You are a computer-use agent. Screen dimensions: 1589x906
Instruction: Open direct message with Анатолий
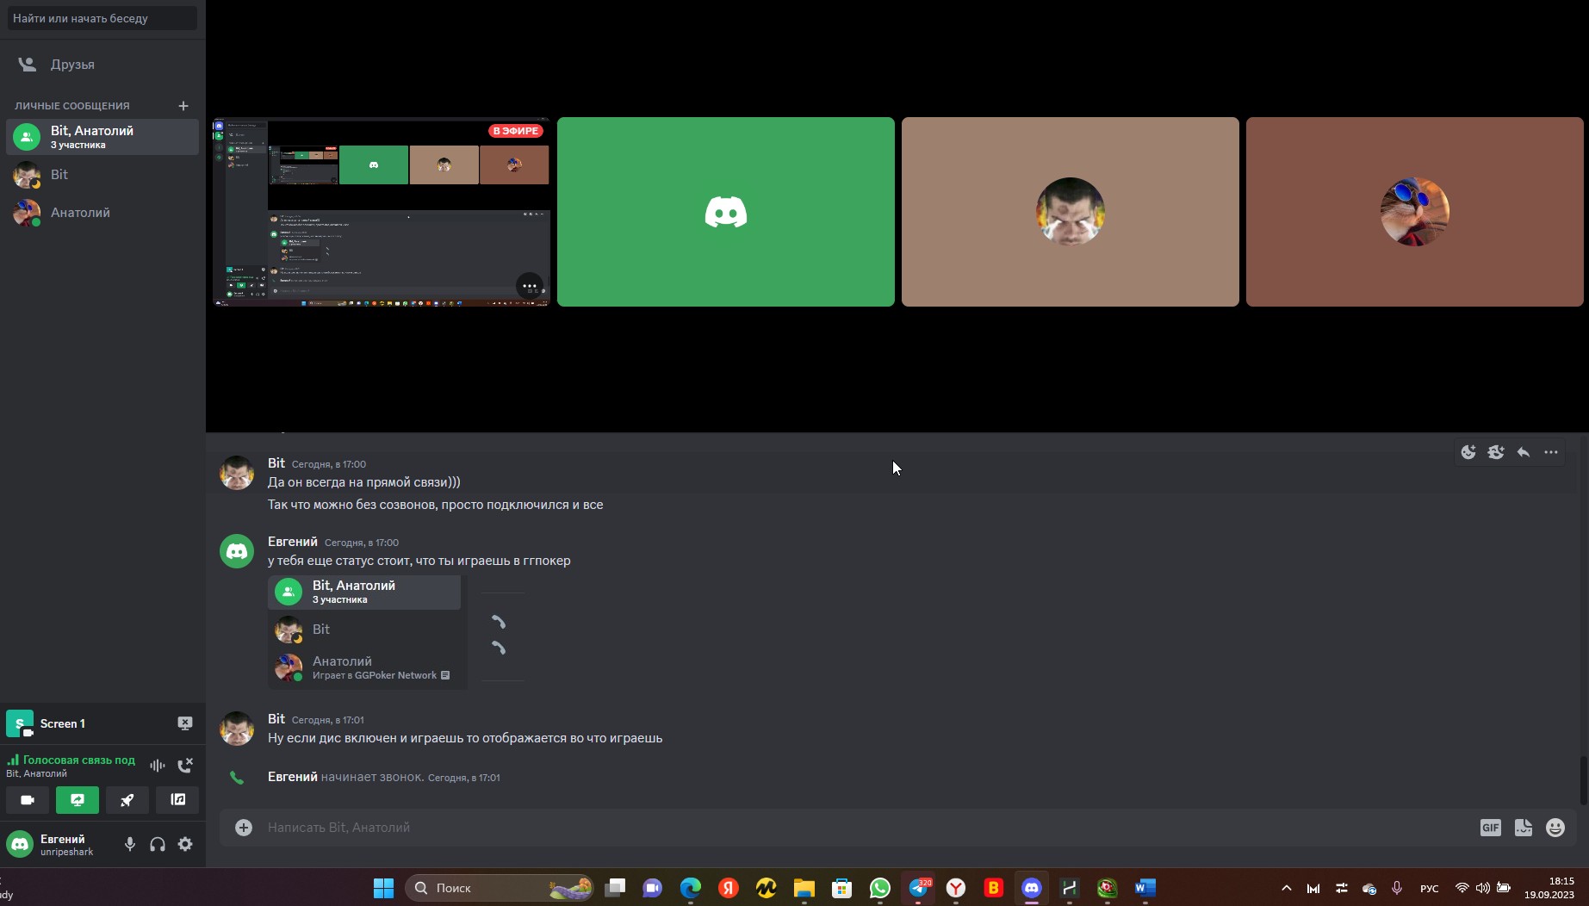point(102,213)
